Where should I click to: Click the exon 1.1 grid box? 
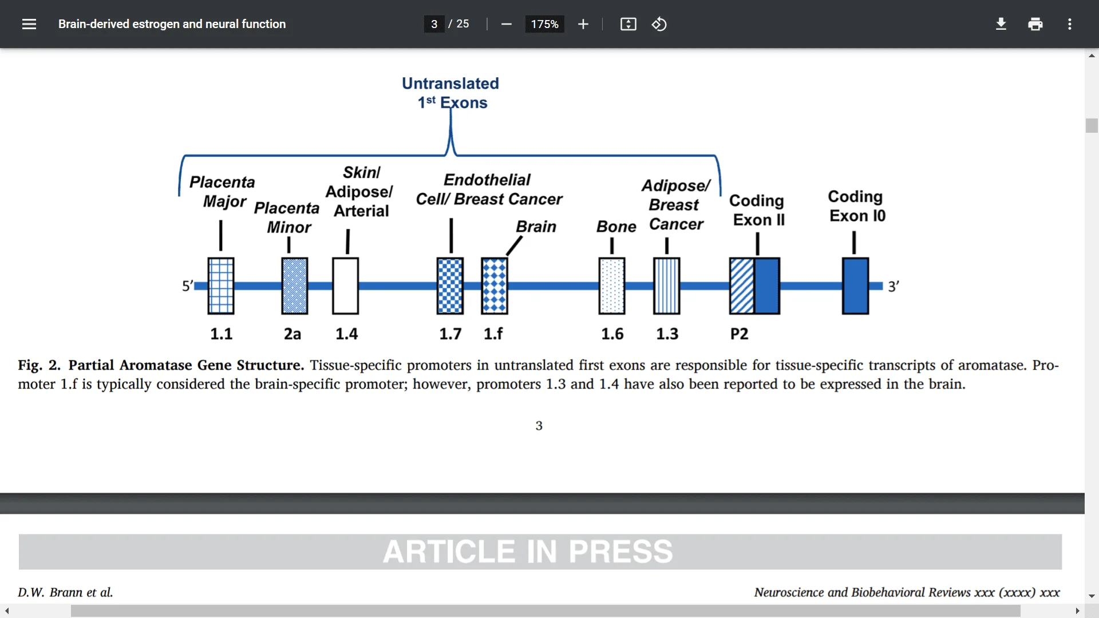pyautogui.click(x=221, y=286)
